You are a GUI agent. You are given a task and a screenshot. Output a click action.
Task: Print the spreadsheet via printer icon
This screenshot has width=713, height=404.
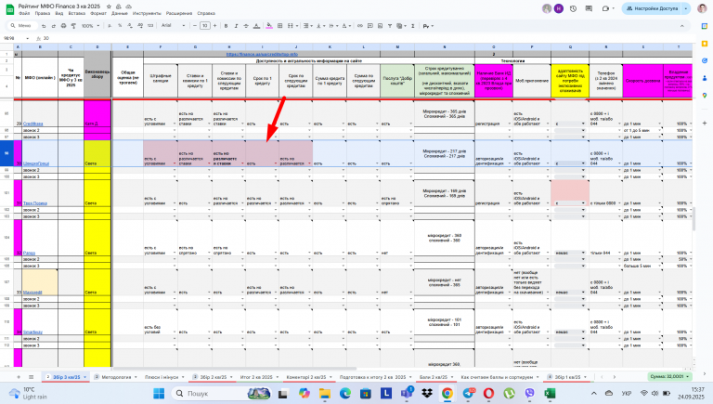click(64, 26)
